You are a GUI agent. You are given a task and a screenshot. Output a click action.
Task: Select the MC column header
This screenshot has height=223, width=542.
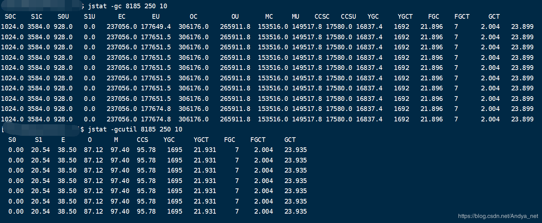point(269,17)
